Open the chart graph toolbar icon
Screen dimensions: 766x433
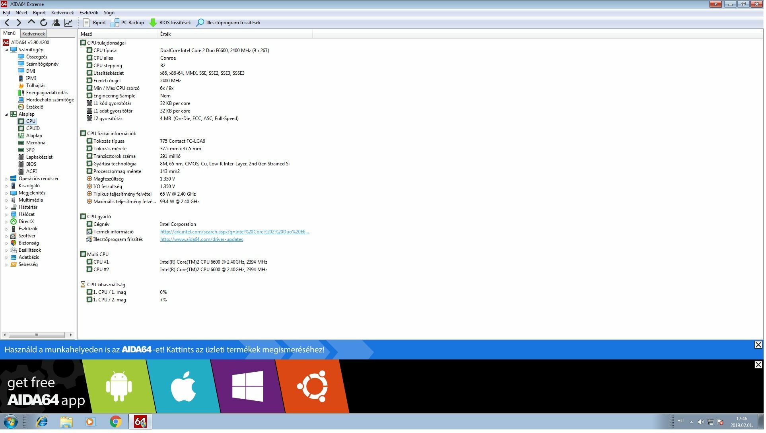point(69,23)
